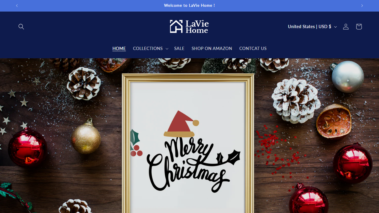
Task: Click the country selector dropdown arrow
Action: coord(335,27)
